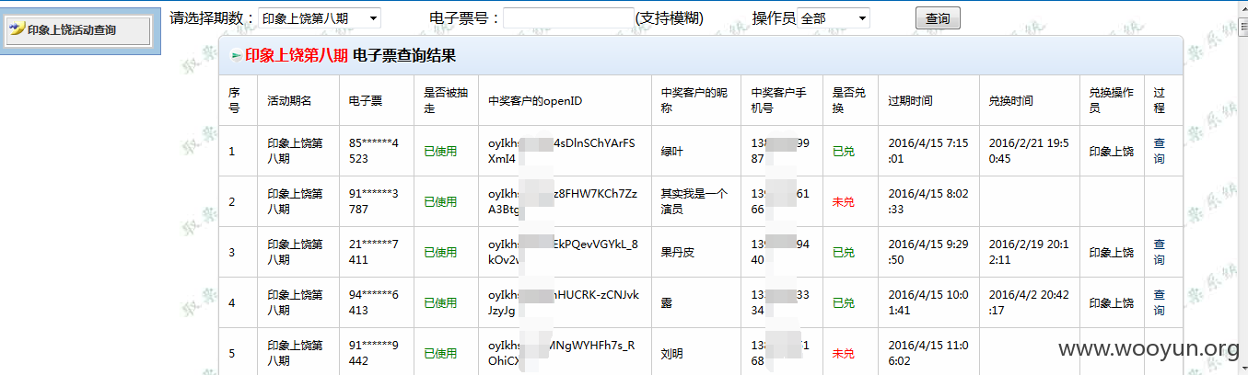Viewport: 1248px width, 375px height.
Task: Click the 是否兑换 column header
Action: click(848, 100)
